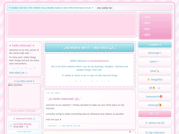
Task: Select the 'silly' tag link
Action: (x=79, y=126)
